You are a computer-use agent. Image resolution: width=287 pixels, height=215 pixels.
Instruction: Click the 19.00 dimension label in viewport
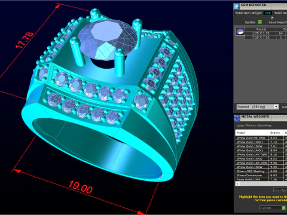coord(81,188)
